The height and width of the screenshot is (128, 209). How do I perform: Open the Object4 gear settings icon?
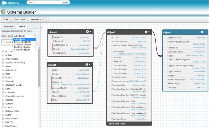tap(88, 32)
